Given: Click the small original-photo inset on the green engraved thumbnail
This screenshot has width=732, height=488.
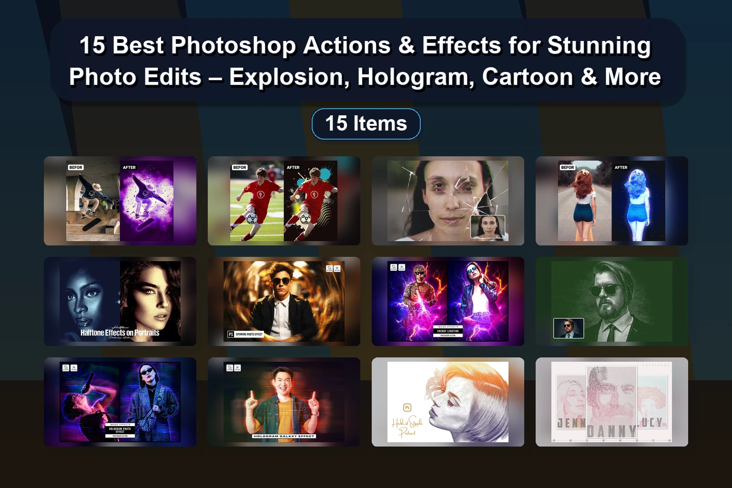Looking at the screenshot, I should (x=569, y=328).
